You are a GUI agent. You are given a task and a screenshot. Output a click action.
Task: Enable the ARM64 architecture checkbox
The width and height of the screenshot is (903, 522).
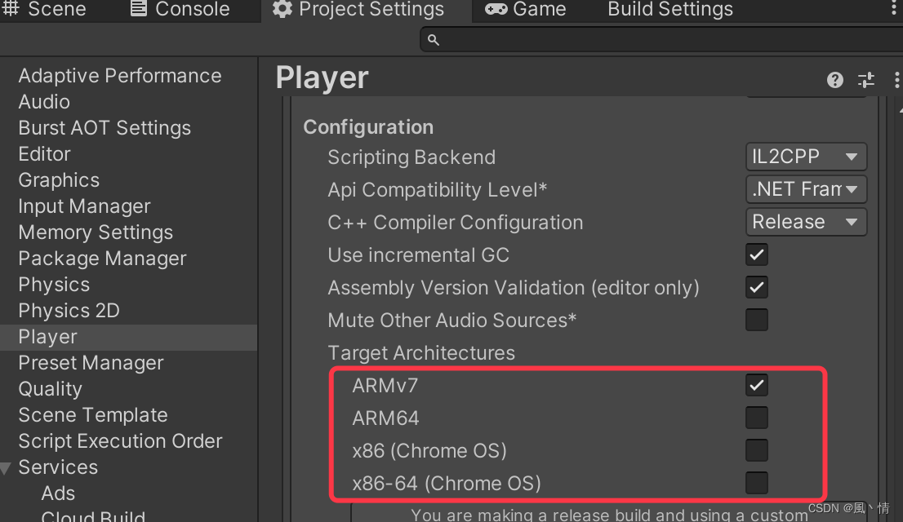pyautogui.click(x=757, y=418)
